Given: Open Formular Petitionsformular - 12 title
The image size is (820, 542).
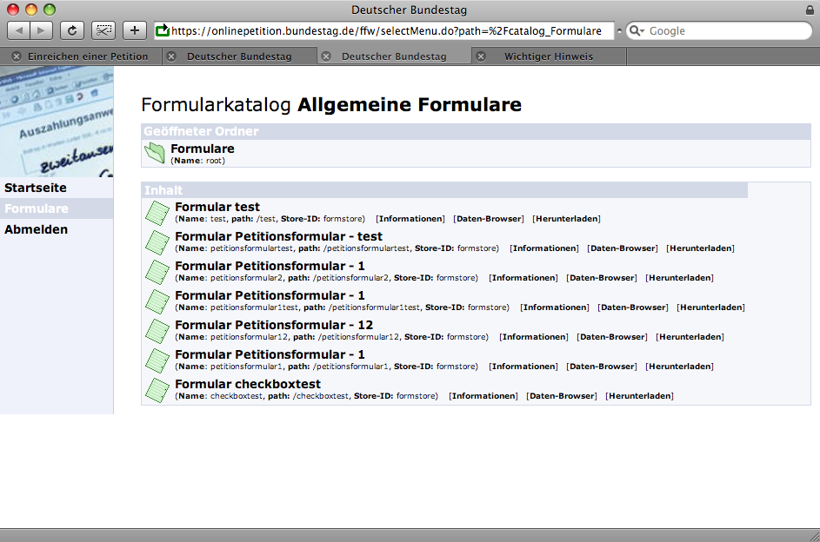Looking at the screenshot, I should point(274,326).
